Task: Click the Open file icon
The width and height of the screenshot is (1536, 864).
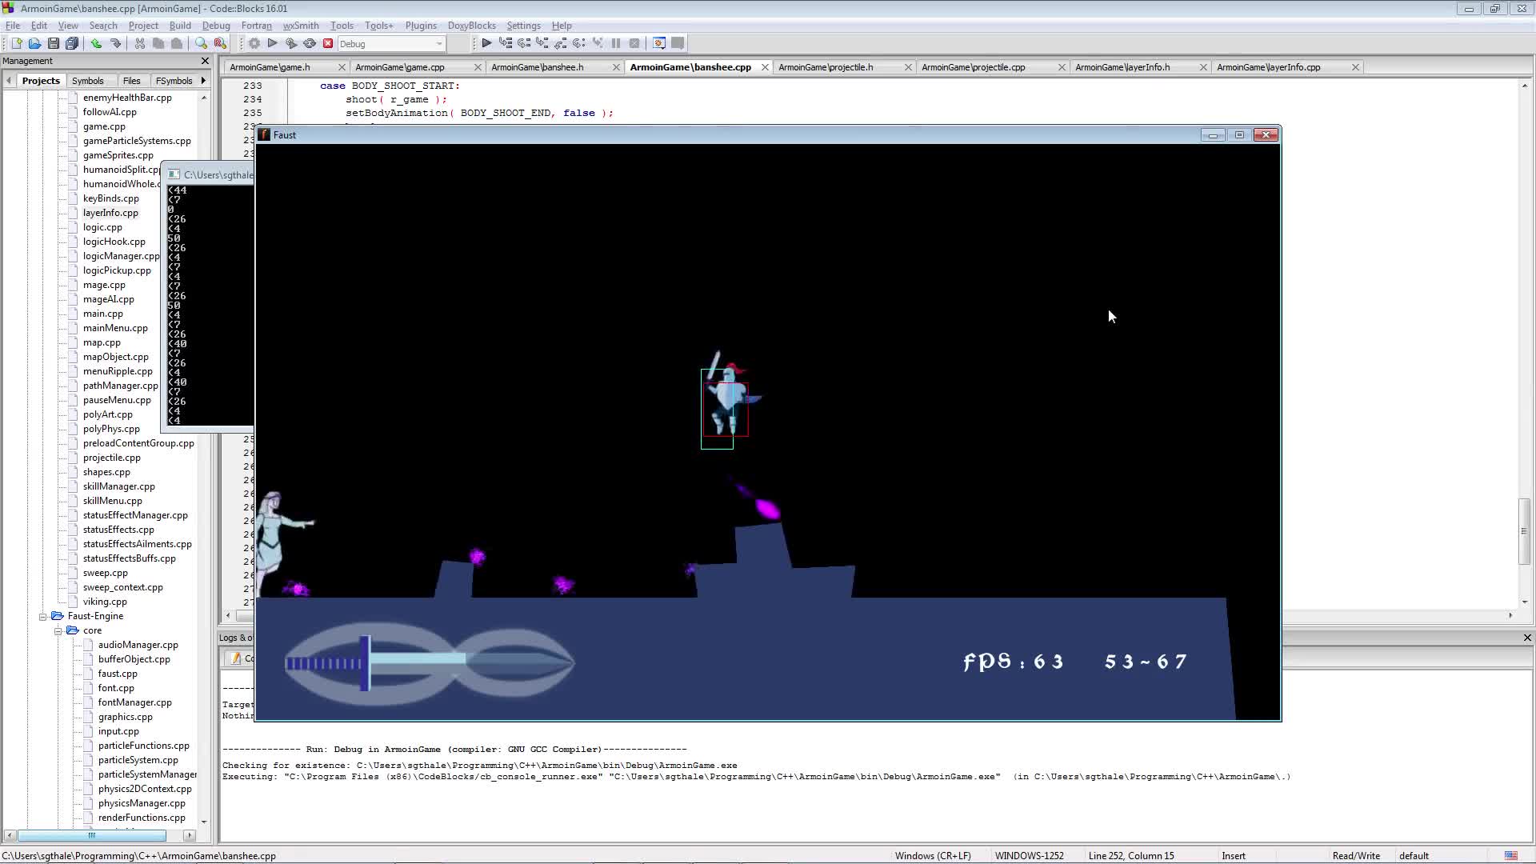Action: (x=34, y=43)
